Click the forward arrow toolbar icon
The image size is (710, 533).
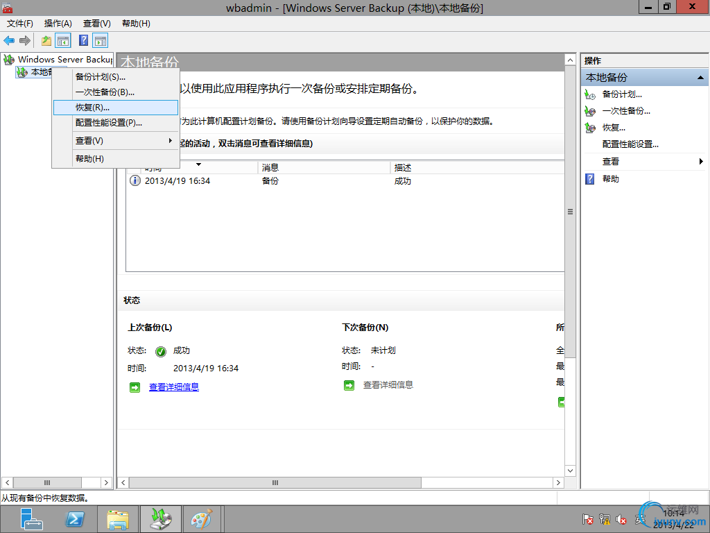coord(25,41)
